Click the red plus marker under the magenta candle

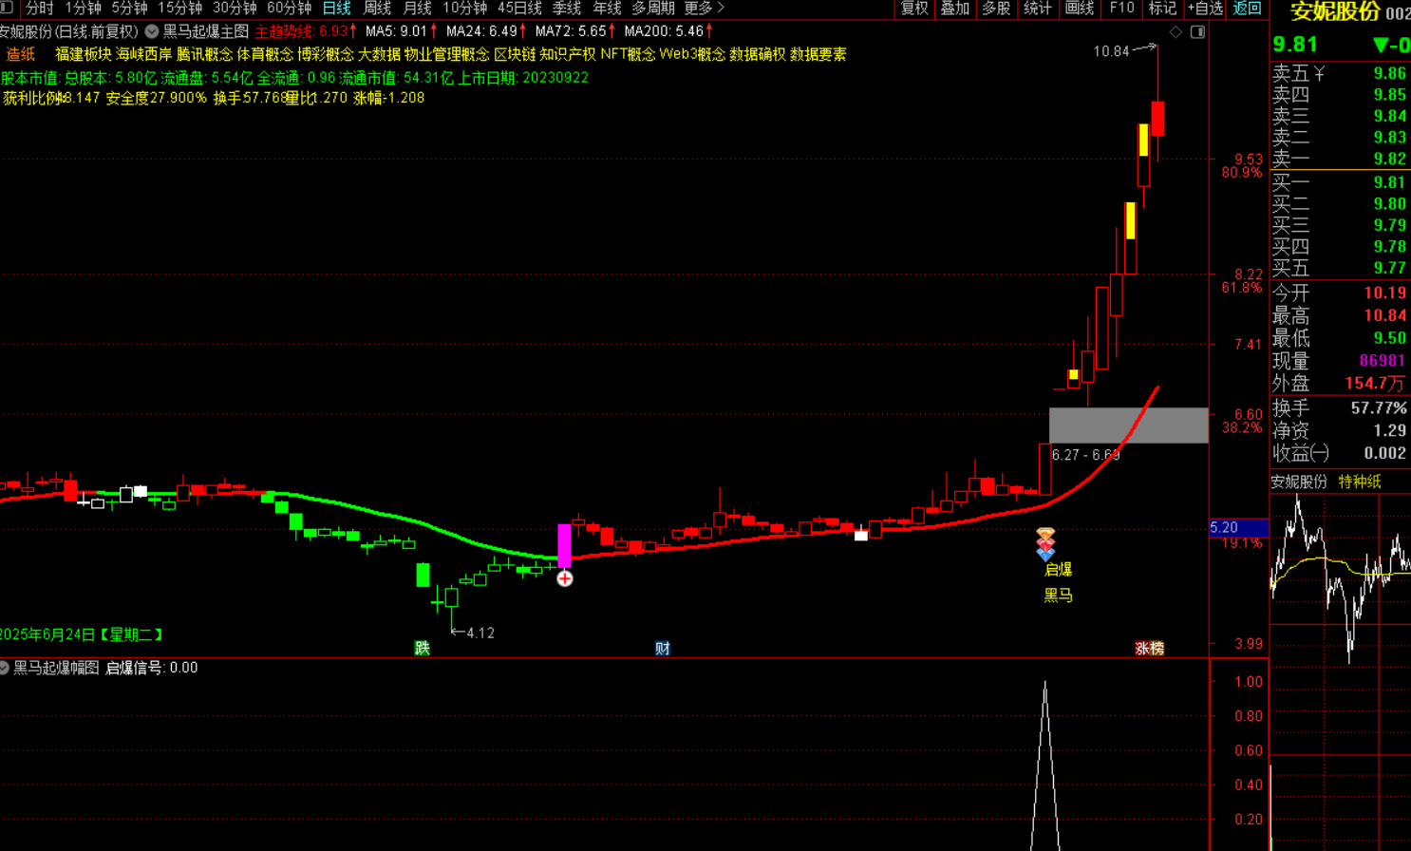click(x=565, y=578)
